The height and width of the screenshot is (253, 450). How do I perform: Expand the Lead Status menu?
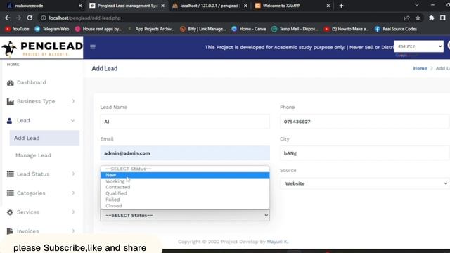(x=73, y=174)
